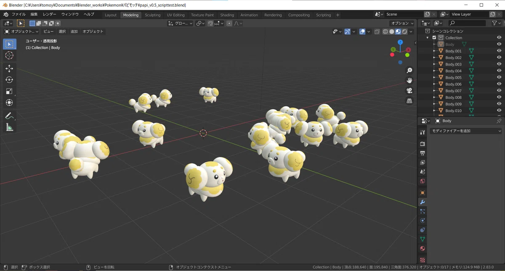
Task: Open the オブジェクト menu in viewport header
Action: click(x=93, y=32)
